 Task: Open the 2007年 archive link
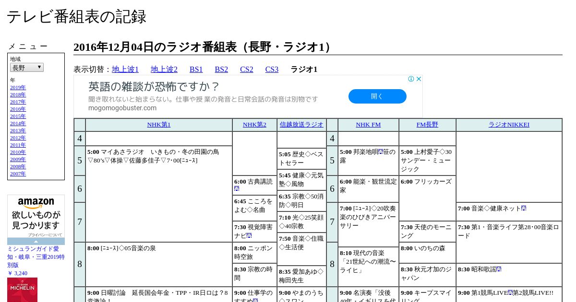pyautogui.click(x=18, y=174)
